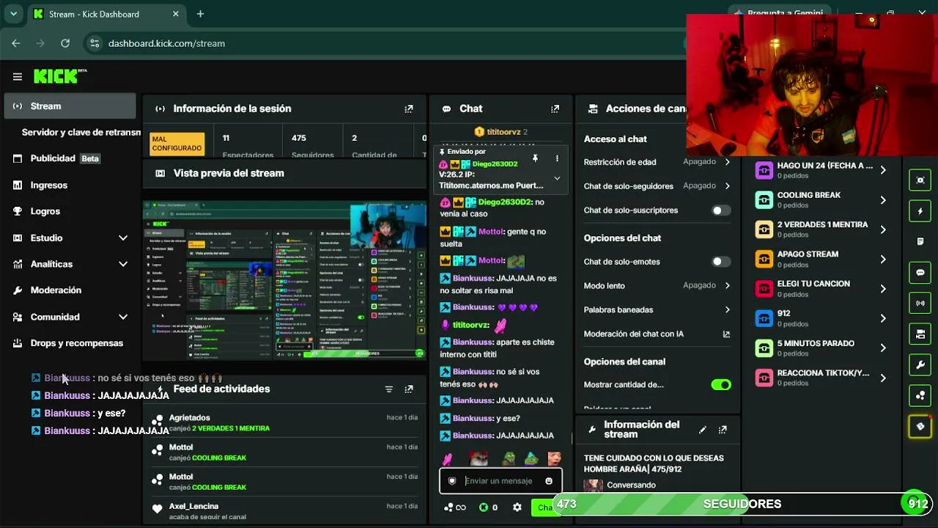Open APAGO STREAM reward requests

(x=821, y=259)
